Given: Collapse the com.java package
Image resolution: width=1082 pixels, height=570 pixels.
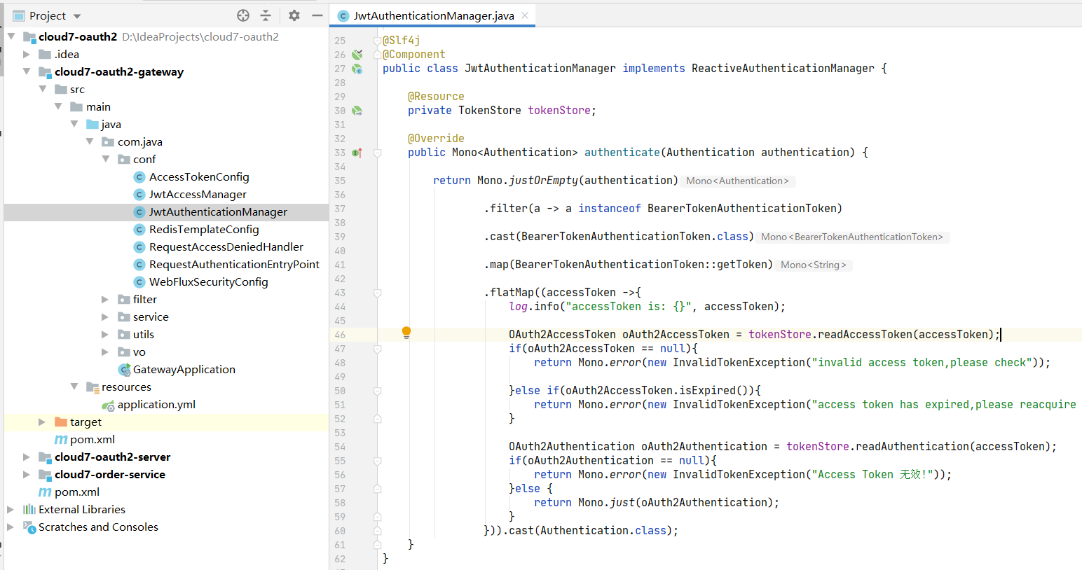Looking at the screenshot, I should pyautogui.click(x=90, y=141).
